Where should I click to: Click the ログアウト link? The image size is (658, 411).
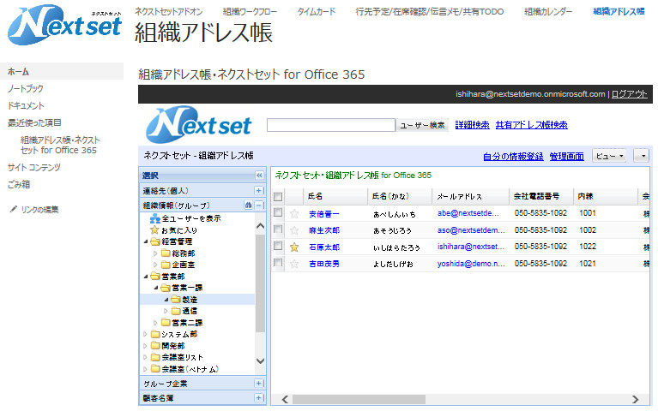pyautogui.click(x=629, y=94)
